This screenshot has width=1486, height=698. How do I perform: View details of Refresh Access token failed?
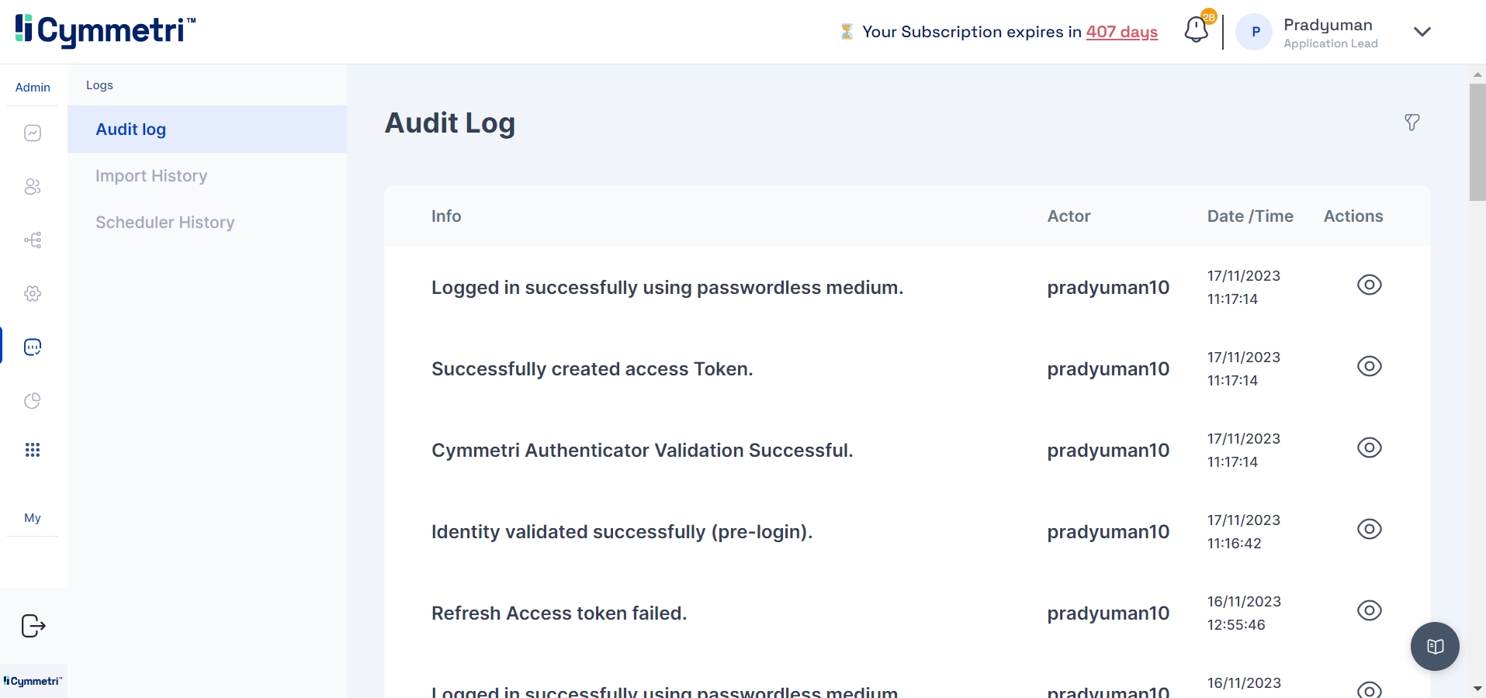[1369, 611]
